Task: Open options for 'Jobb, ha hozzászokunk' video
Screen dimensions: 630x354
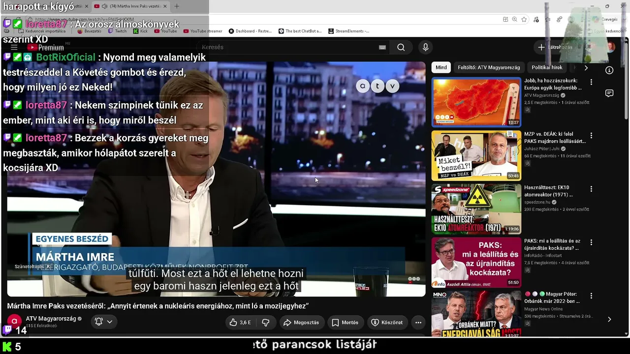Action: 591,82
